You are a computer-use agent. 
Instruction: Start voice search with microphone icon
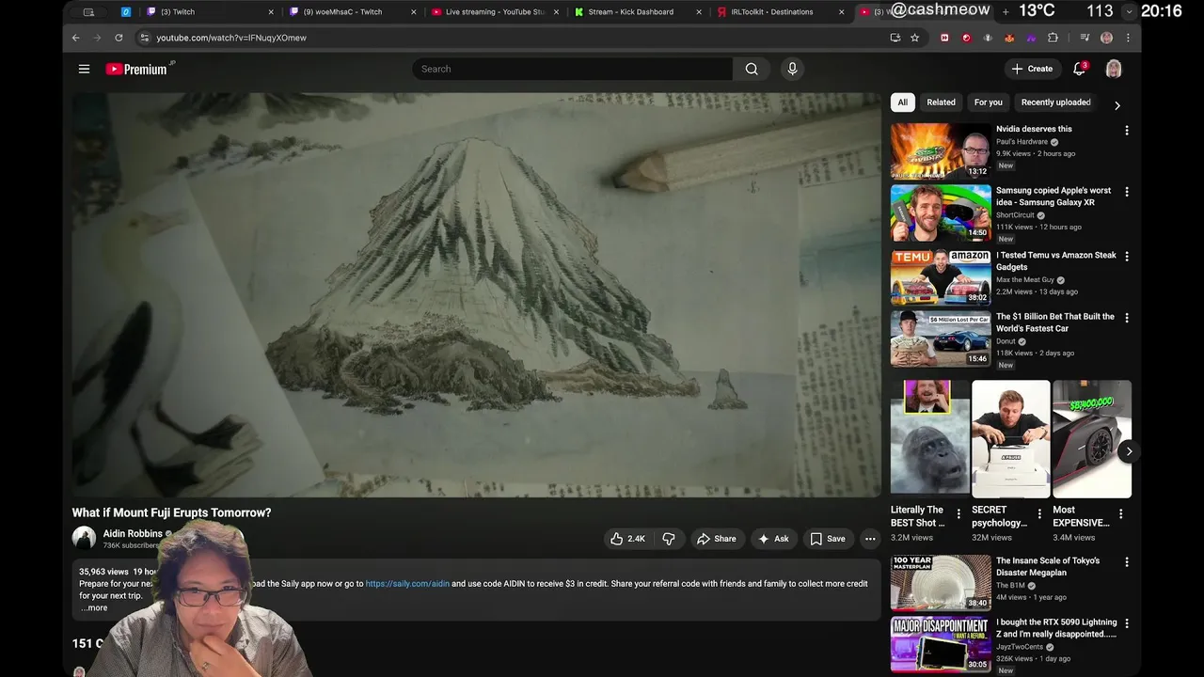pyautogui.click(x=792, y=69)
